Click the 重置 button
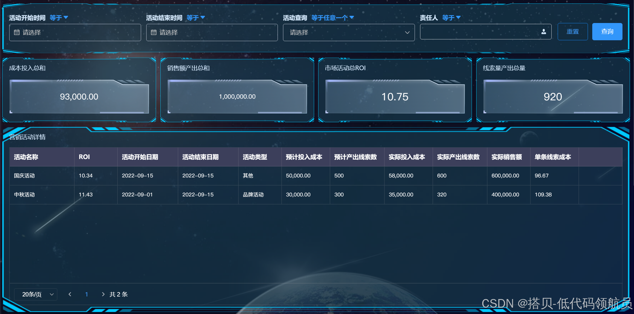The height and width of the screenshot is (314, 634). (x=572, y=32)
